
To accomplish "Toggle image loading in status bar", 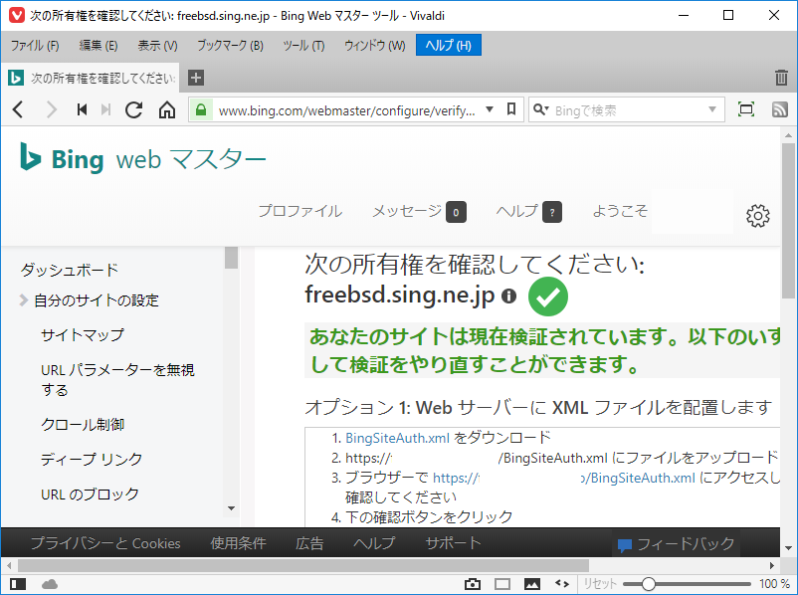I will 531,584.
